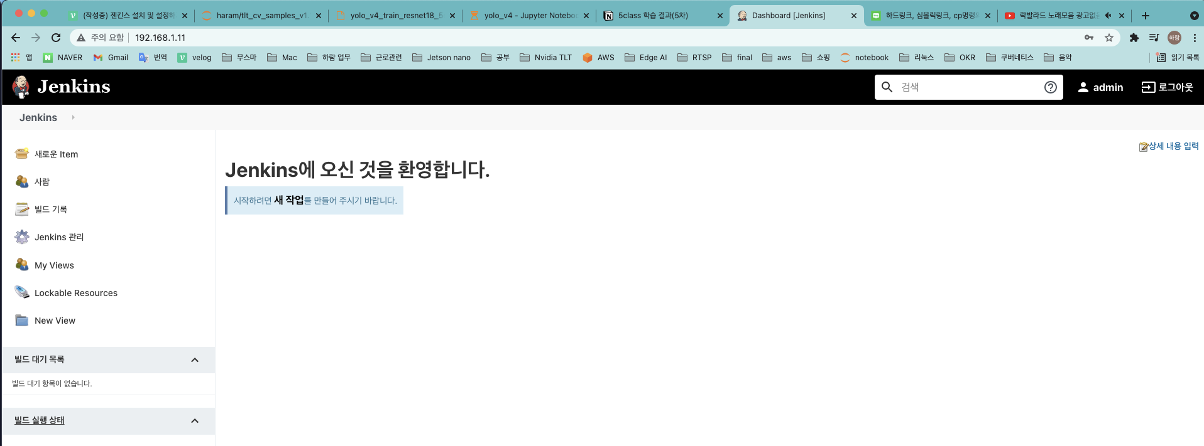
Task: Click the 사람 people icon
Action: 22,181
